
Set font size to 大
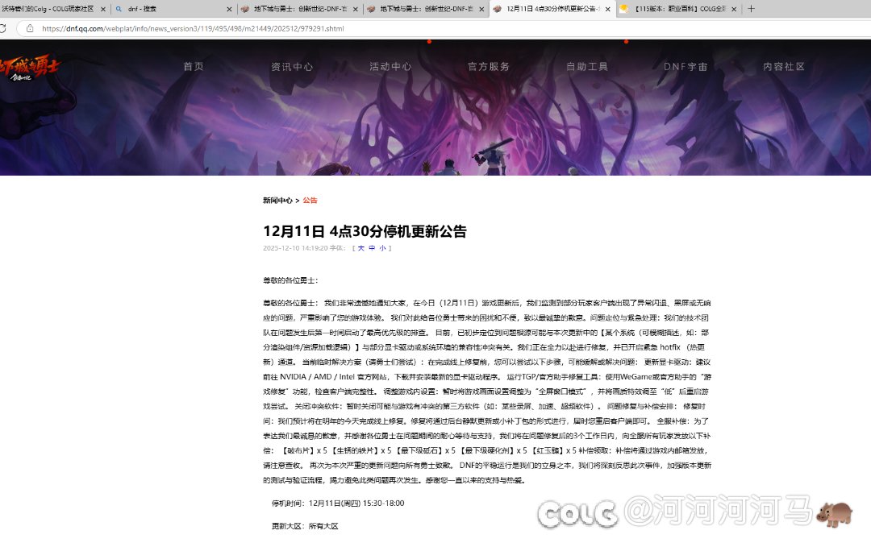tap(360, 248)
